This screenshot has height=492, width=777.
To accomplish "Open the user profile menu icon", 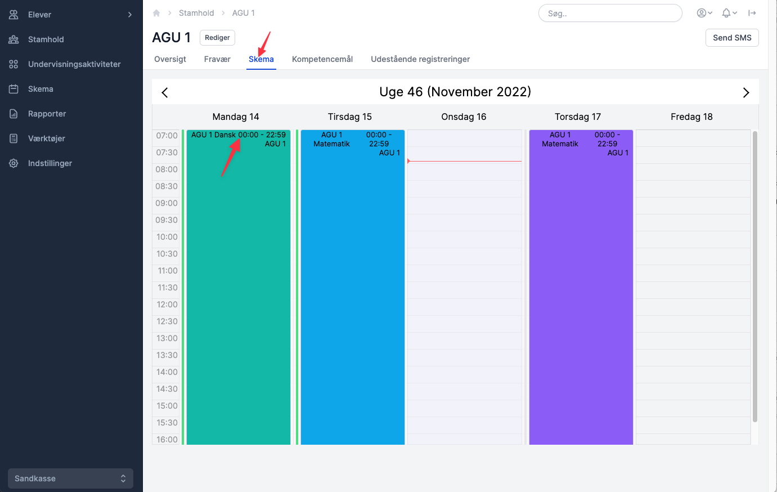I will pyautogui.click(x=704, y=13).
